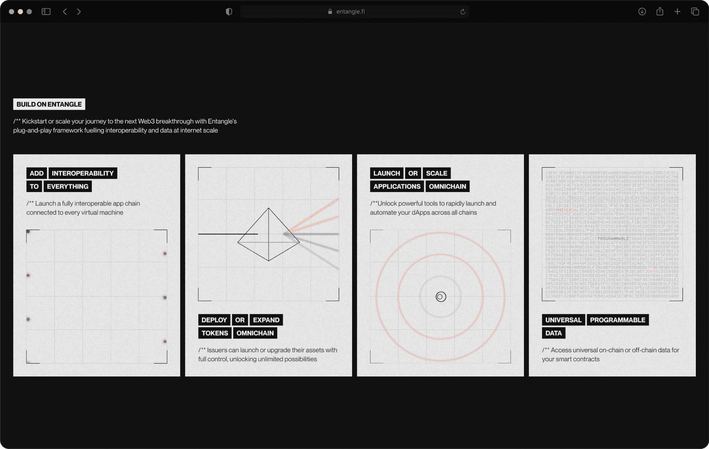The image size is (709, 449).
Task: Go back with the left arrow
Action: pyautogui.click(x=65, y=12)
